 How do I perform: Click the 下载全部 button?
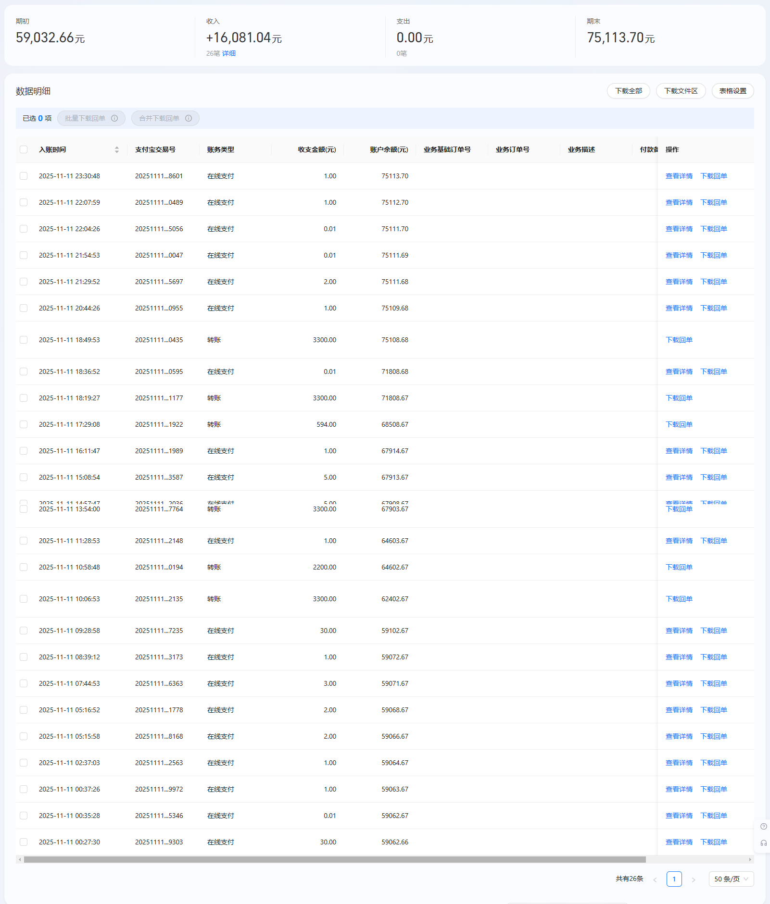tap(628, 91)
